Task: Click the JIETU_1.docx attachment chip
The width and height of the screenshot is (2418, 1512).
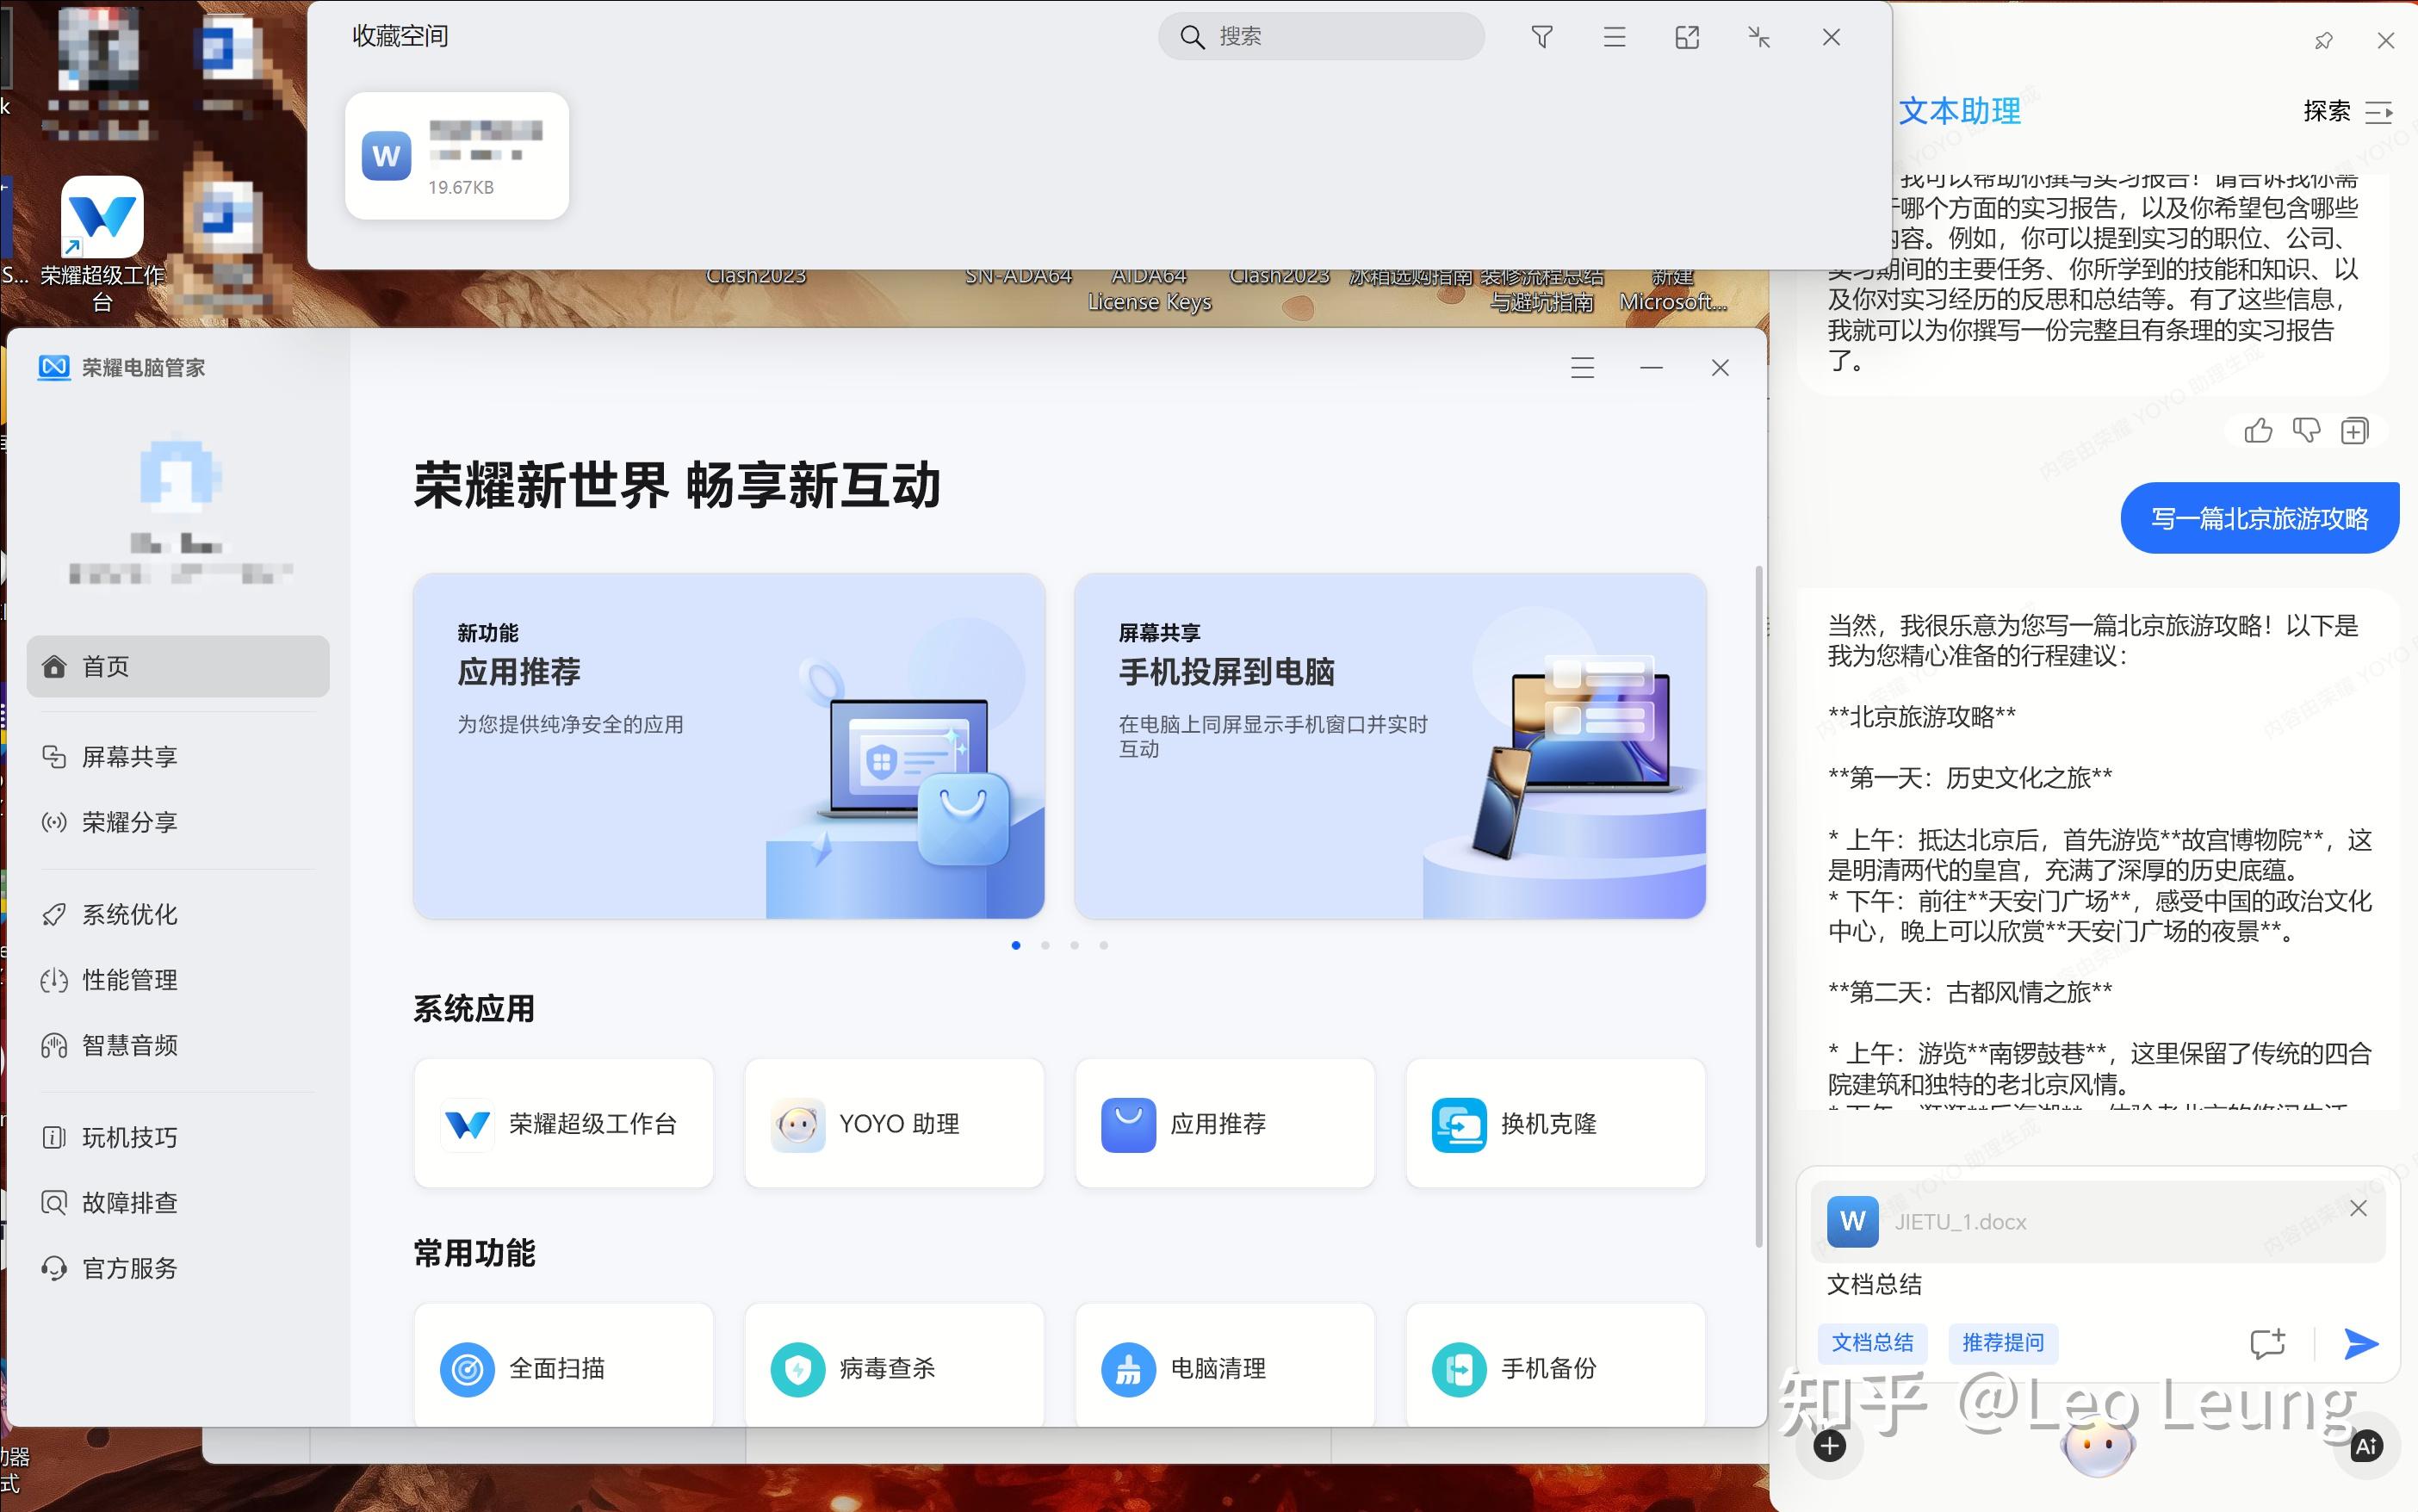Action: point(2097,1221)
